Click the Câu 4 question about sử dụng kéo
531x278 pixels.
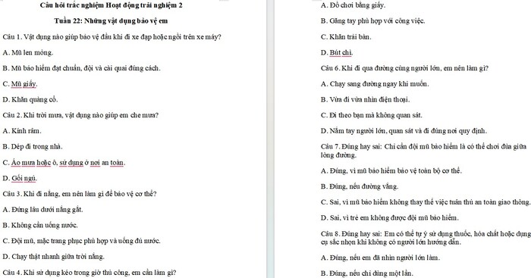pos(89,272)
